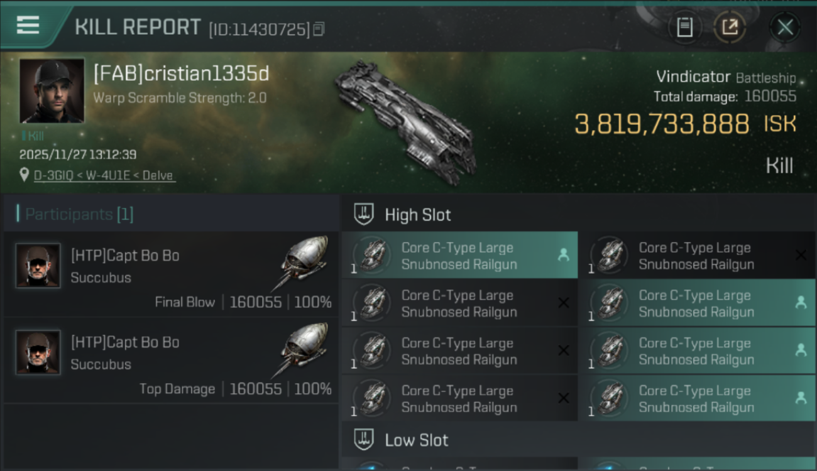Image resolution: width=817 pixels, height=471 pixels.
Task: Open the D-3GIQ location link
Action: [104, 176]
